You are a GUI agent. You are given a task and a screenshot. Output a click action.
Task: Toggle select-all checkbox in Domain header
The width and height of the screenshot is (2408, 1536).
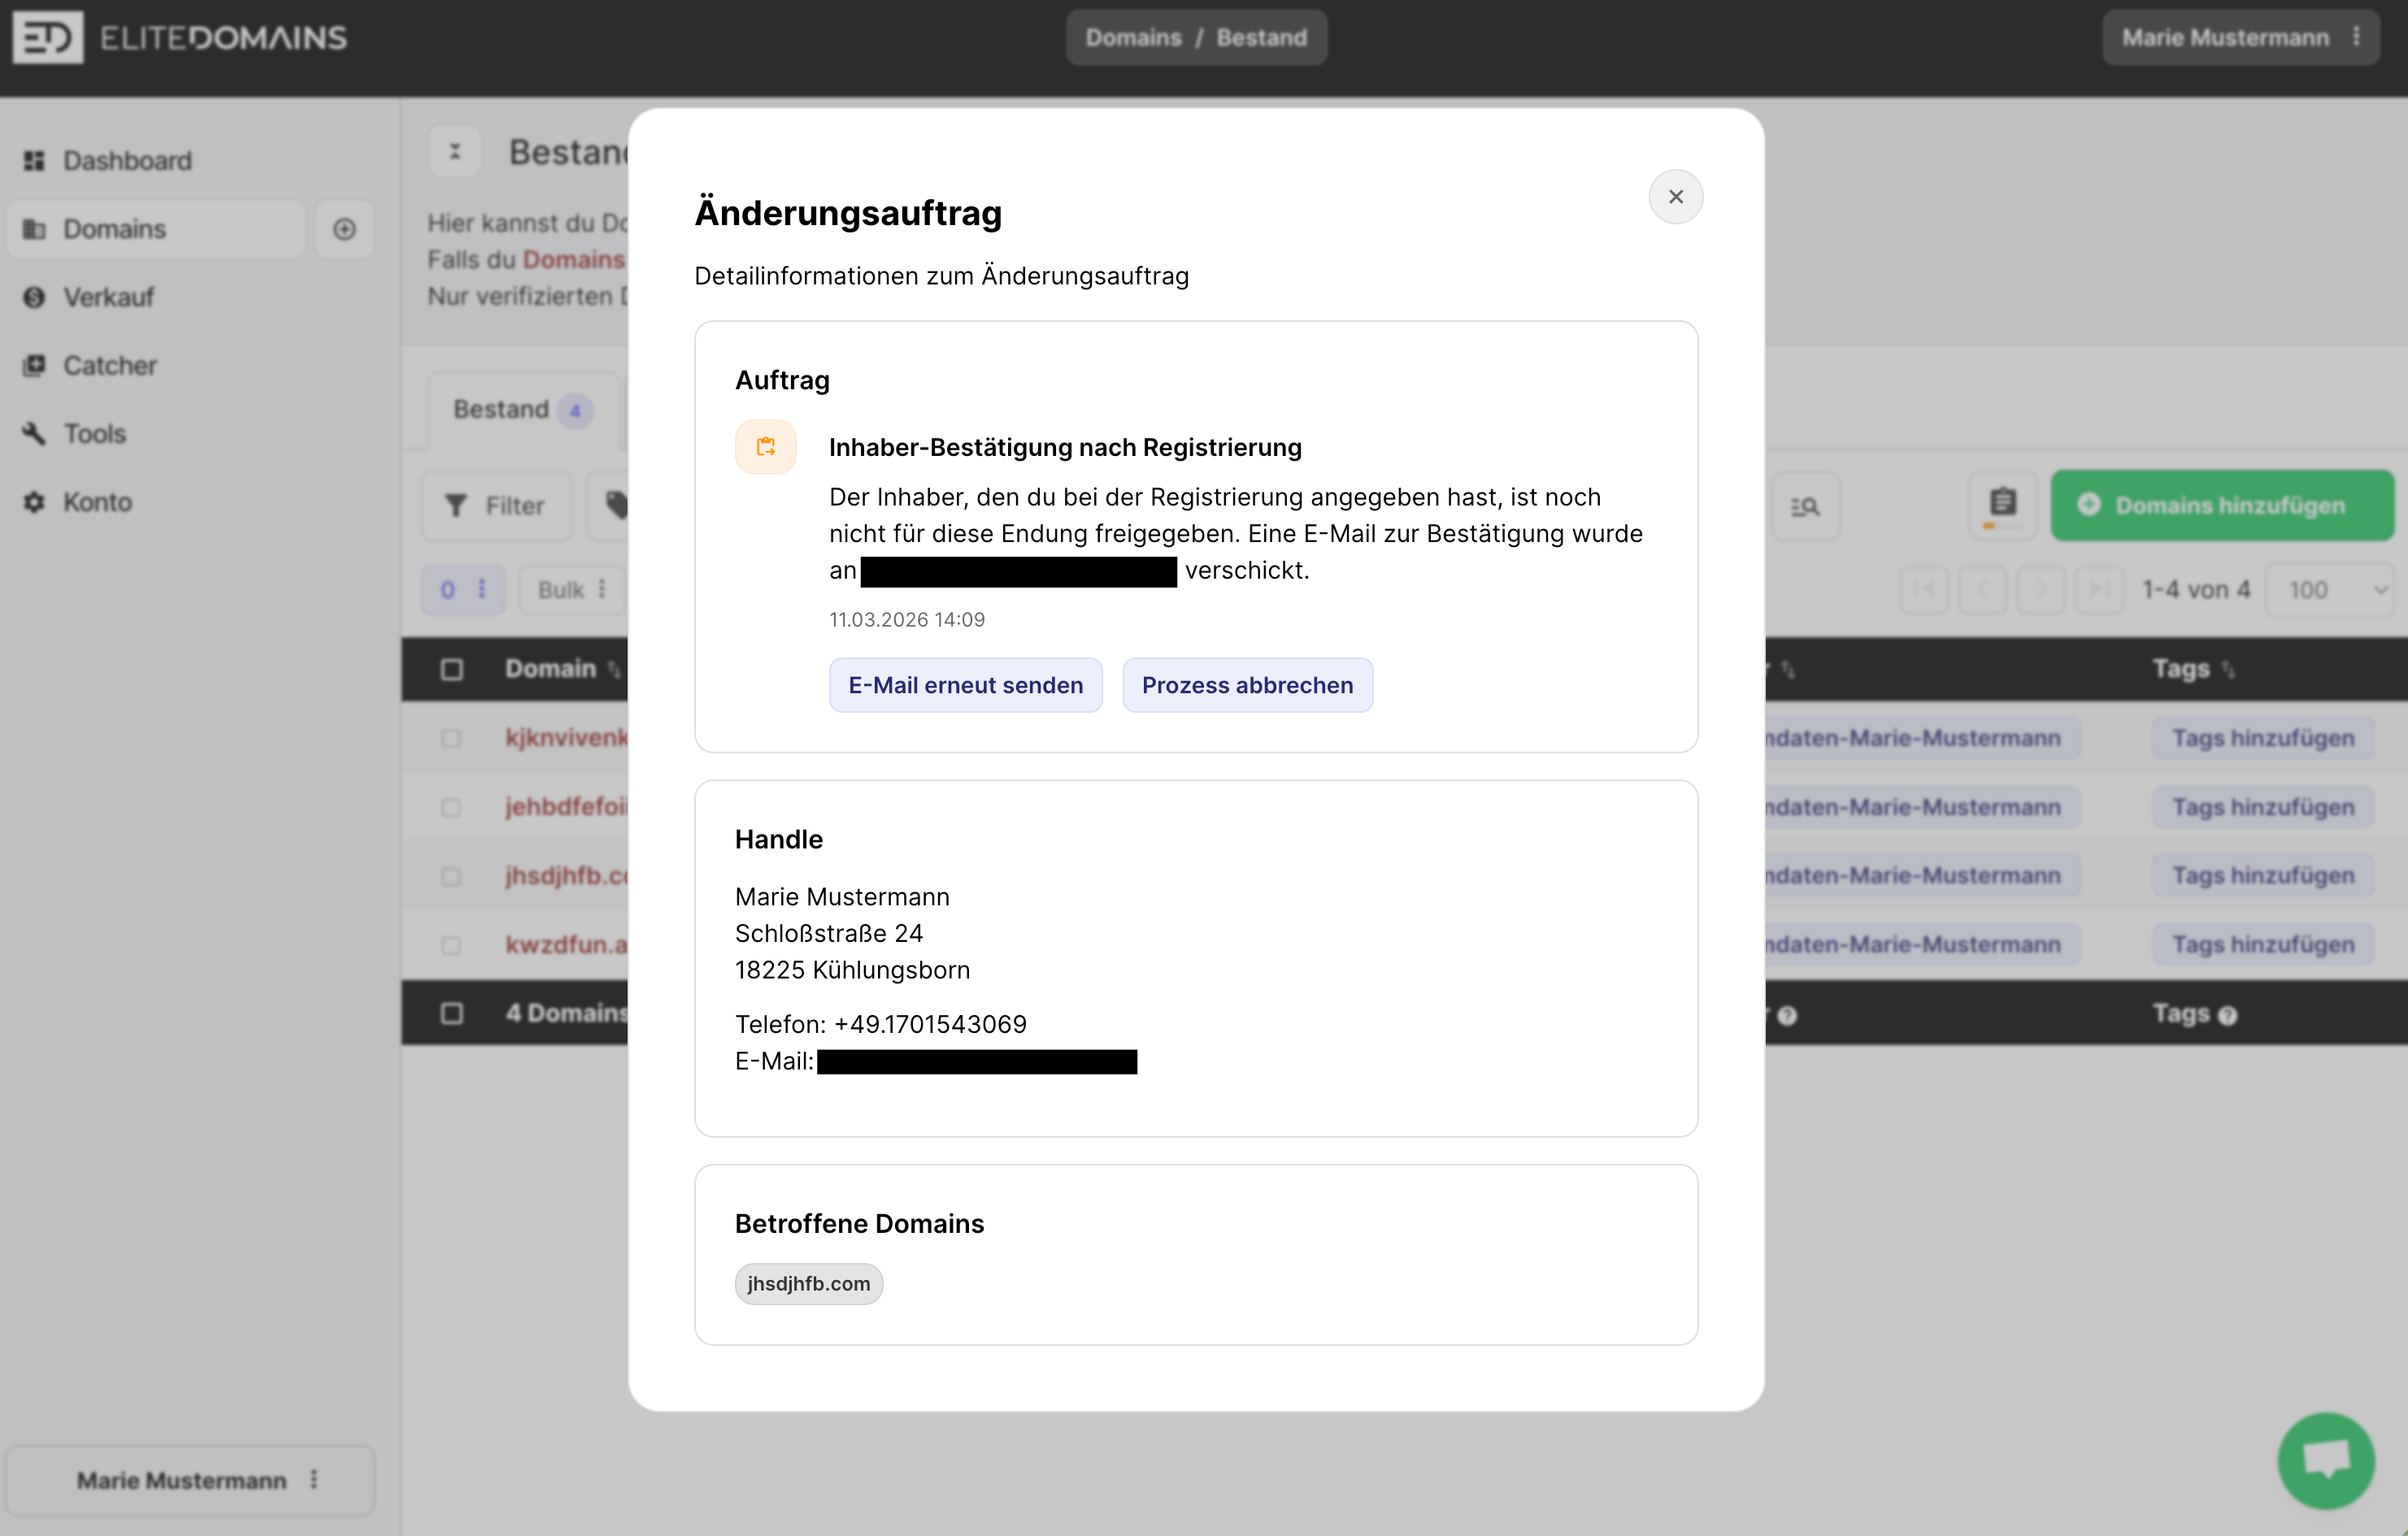pos(452,669)
